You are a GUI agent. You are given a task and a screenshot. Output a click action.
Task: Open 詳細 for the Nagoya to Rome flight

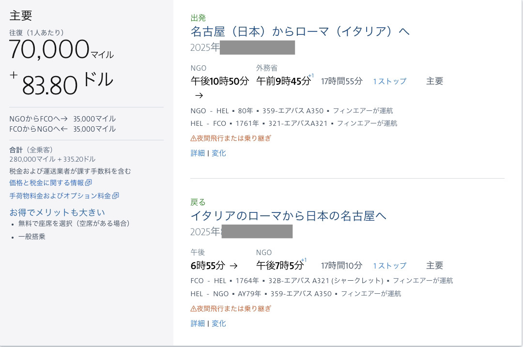(x=197, y=152)
